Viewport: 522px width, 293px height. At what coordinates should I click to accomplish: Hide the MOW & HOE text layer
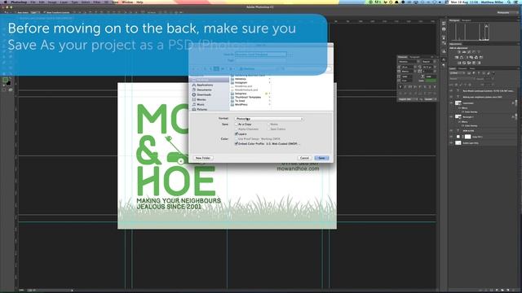pyautogui.click(x=451, y=130)
